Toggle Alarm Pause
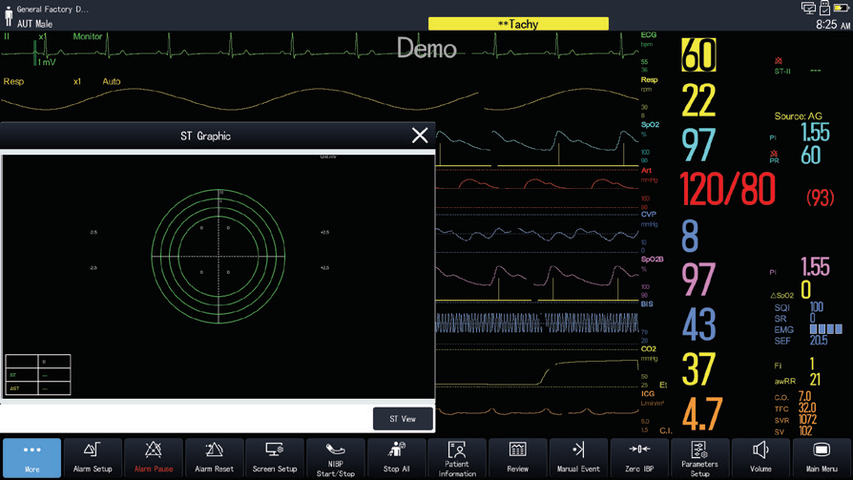Screen dimensions: 853x480 [x=153, y=457]
